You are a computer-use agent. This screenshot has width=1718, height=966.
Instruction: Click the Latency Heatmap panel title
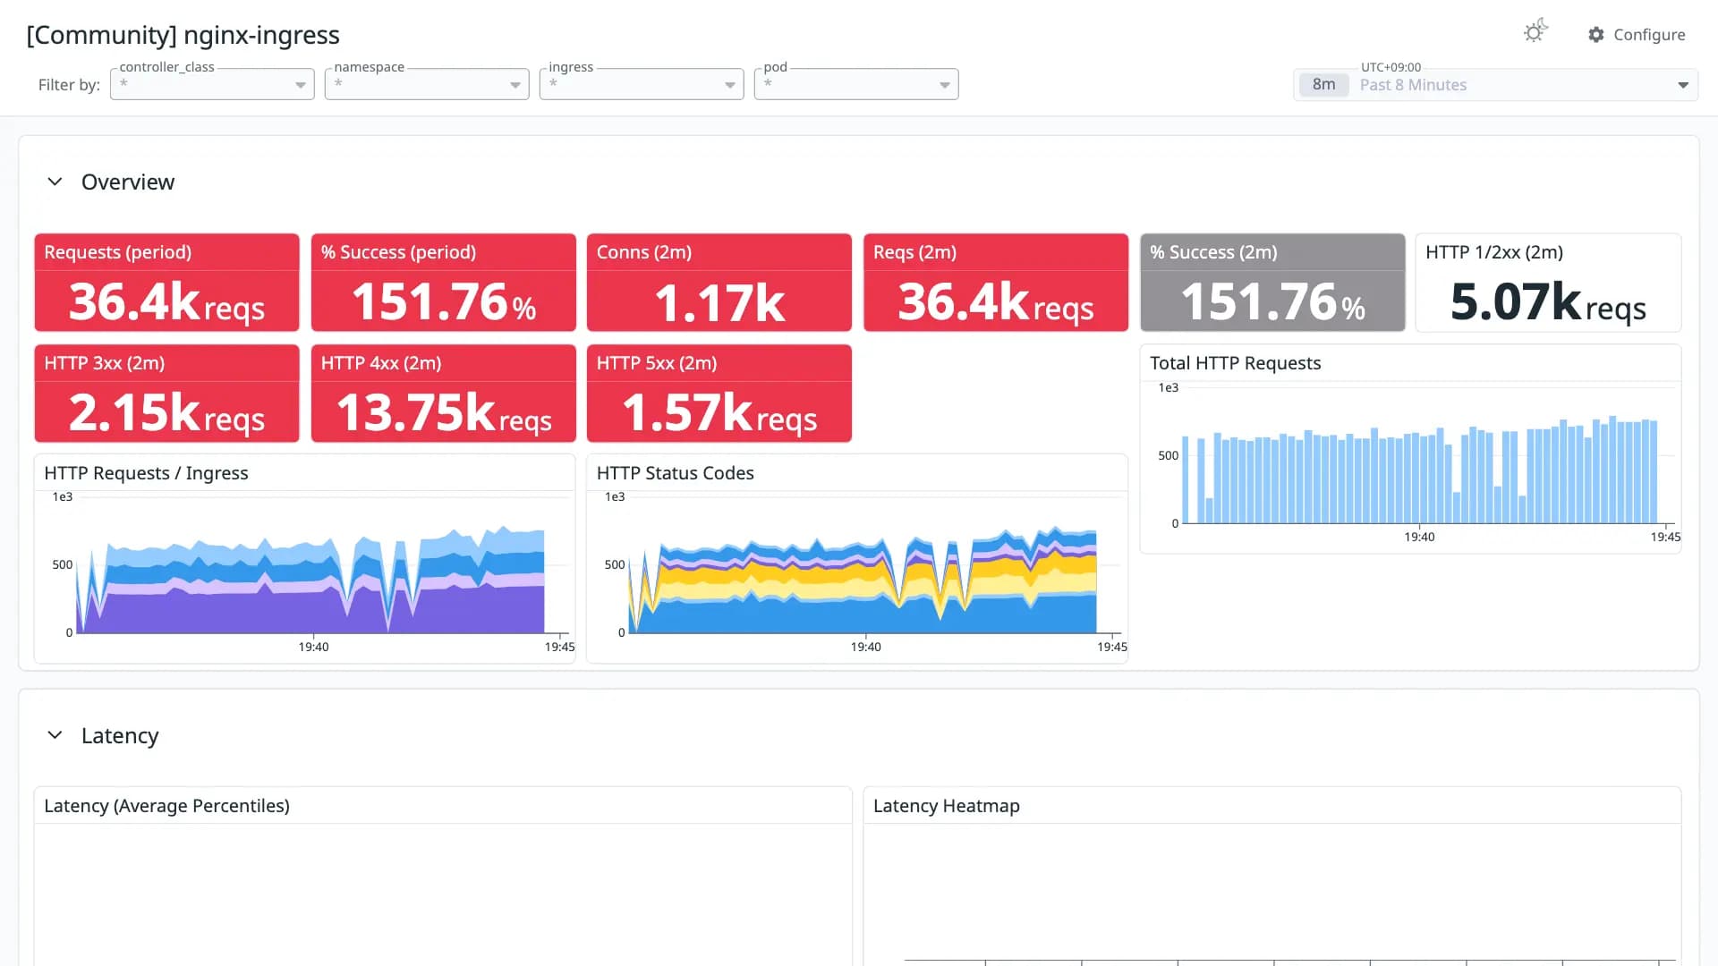947,806
